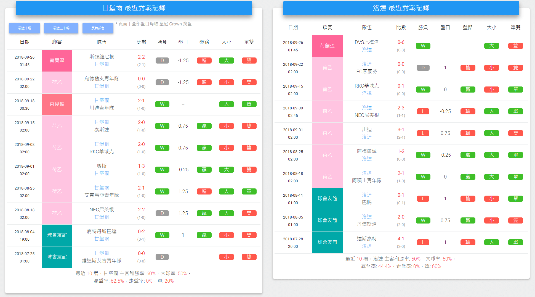Click the 小 badge in the 巴腾 match row

coord(491,198)
